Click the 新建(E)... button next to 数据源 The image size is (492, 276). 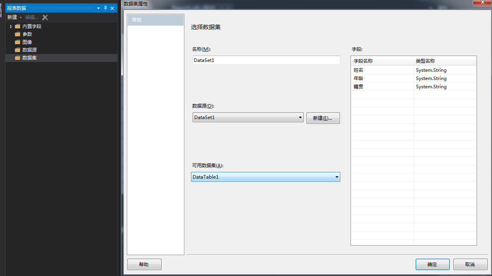pos(323,118)
